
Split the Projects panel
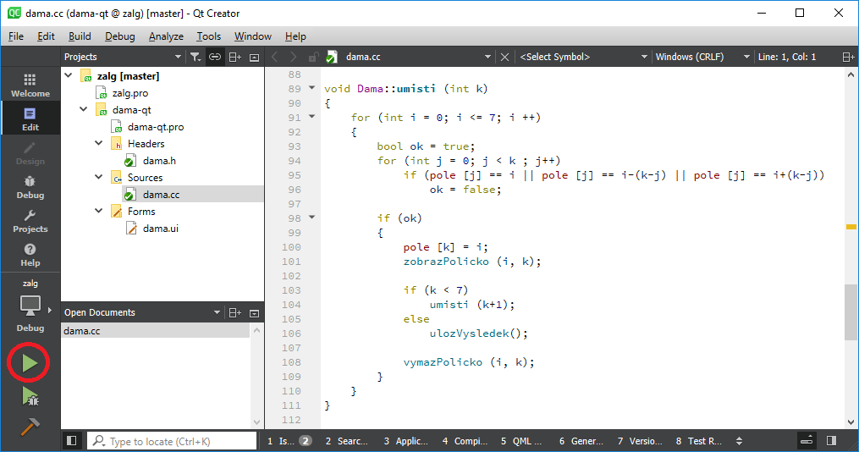[234, 57]
